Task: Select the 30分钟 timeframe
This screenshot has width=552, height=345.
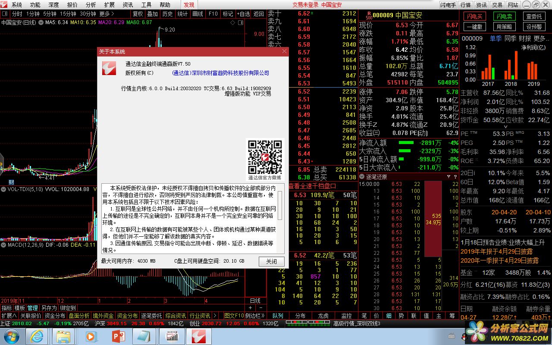Action: pos(88,14)
